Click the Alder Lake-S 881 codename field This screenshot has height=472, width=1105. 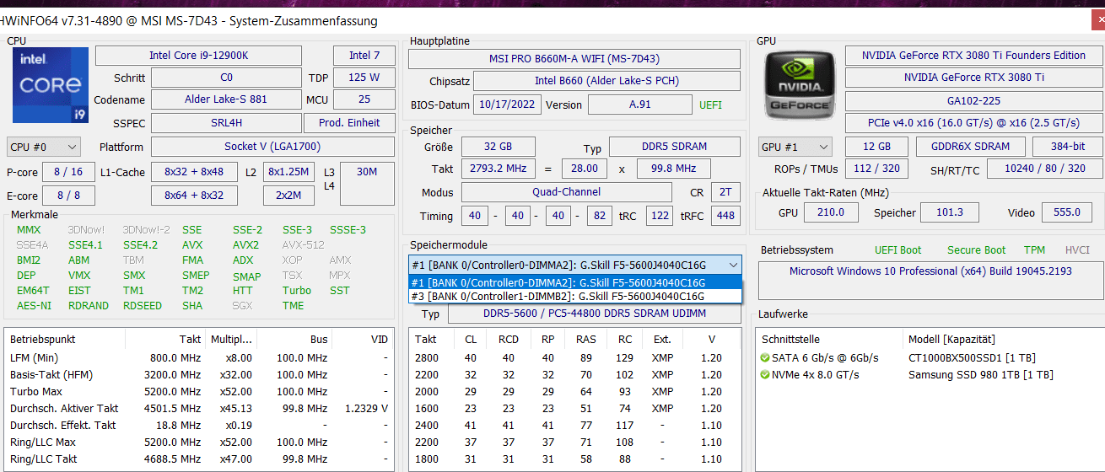(x=225, y=99)
